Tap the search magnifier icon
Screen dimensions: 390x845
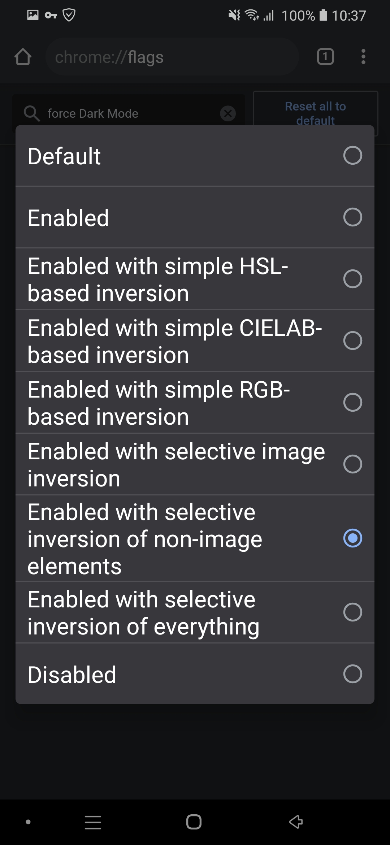[x=31, y=113]
